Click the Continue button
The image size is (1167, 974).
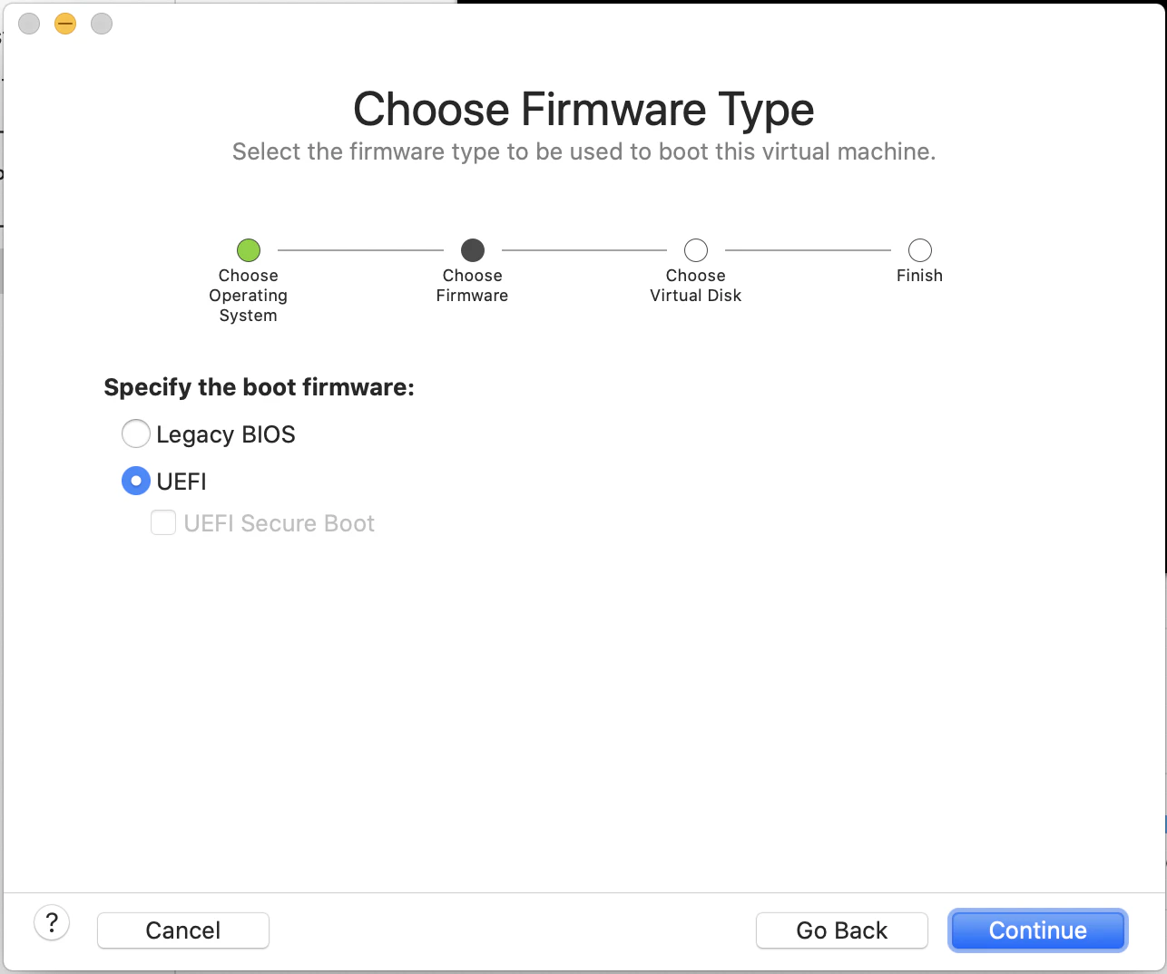click(1037, 930)
